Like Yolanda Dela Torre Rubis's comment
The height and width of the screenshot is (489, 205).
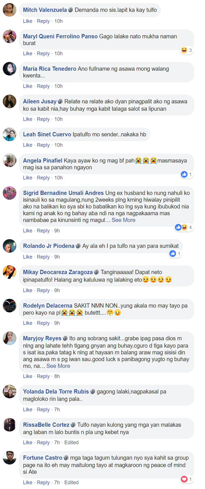pyautogui.click(x=28, y=410)
